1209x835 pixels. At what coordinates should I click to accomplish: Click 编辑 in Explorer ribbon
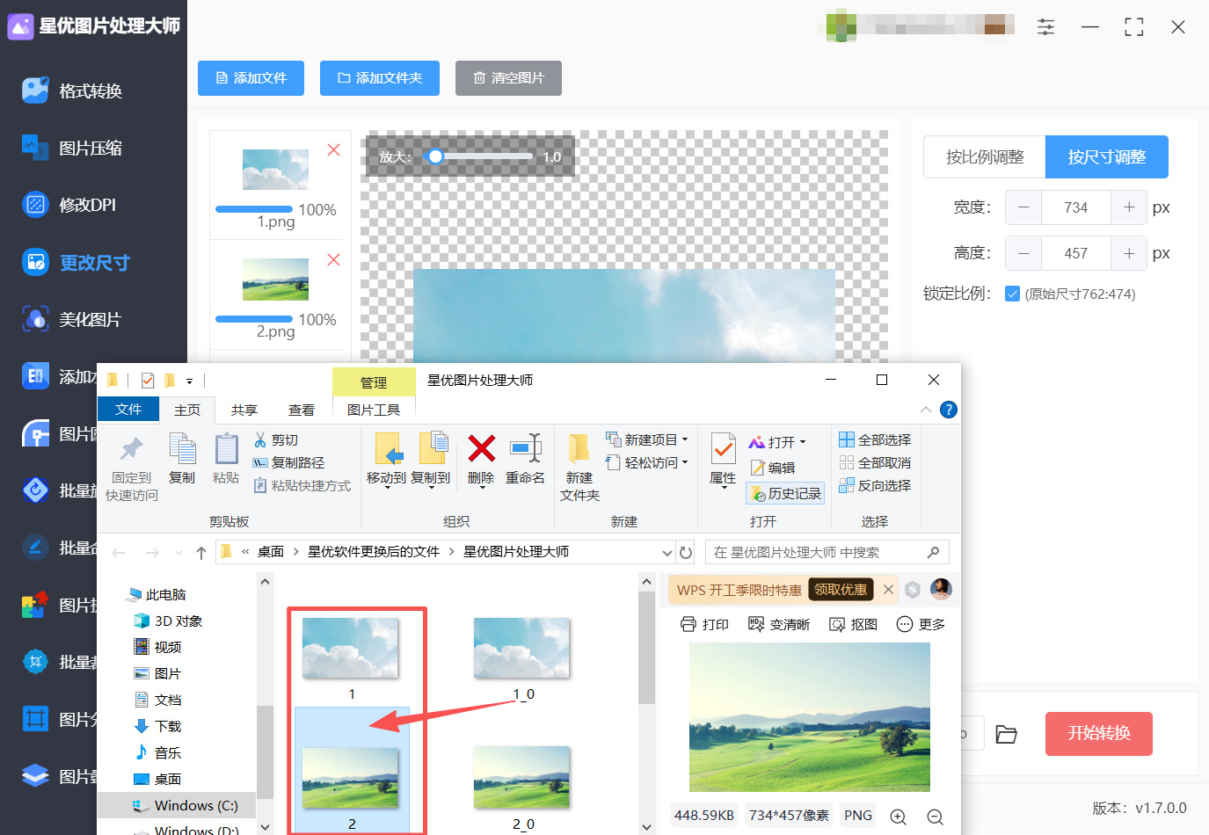tap(773, 468)
